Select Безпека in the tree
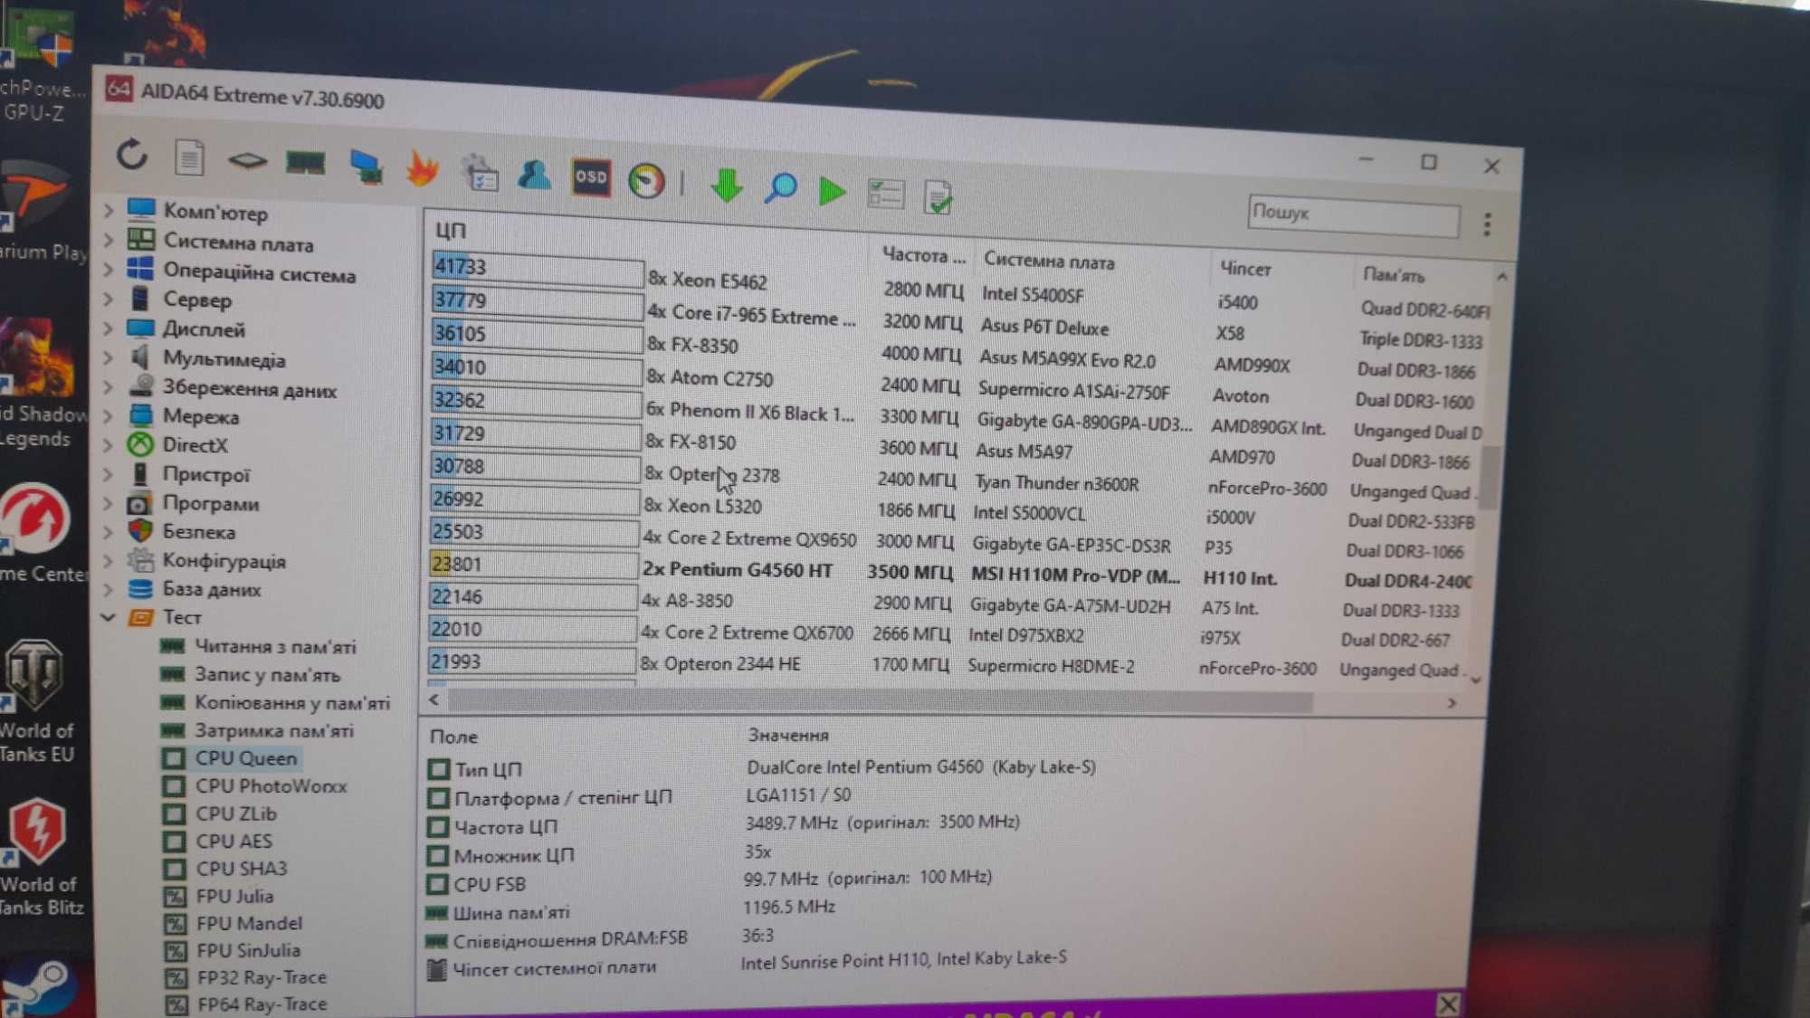The image size is (1810, 1018). (199, 532)
